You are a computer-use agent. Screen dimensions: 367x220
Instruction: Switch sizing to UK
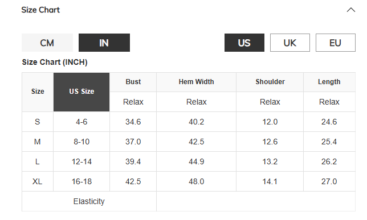(x=290, y=43)
